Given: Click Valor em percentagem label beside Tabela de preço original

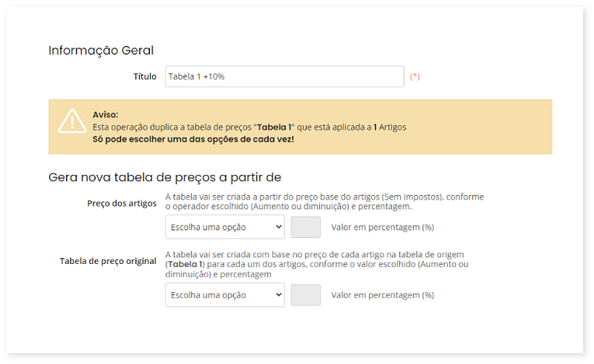Looking at the screenshot, I should pos(382,294).
